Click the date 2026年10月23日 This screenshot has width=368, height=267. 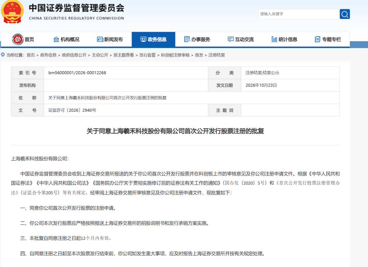click(x=261, y=85)
